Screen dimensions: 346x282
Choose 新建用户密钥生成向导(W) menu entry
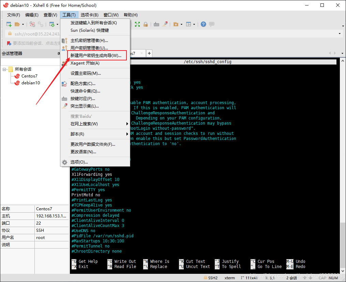pyautogui.click(x=95, y=55)
